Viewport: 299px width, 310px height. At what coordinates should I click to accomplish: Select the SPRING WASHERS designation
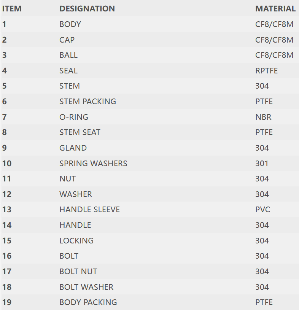tap(93, 164)
